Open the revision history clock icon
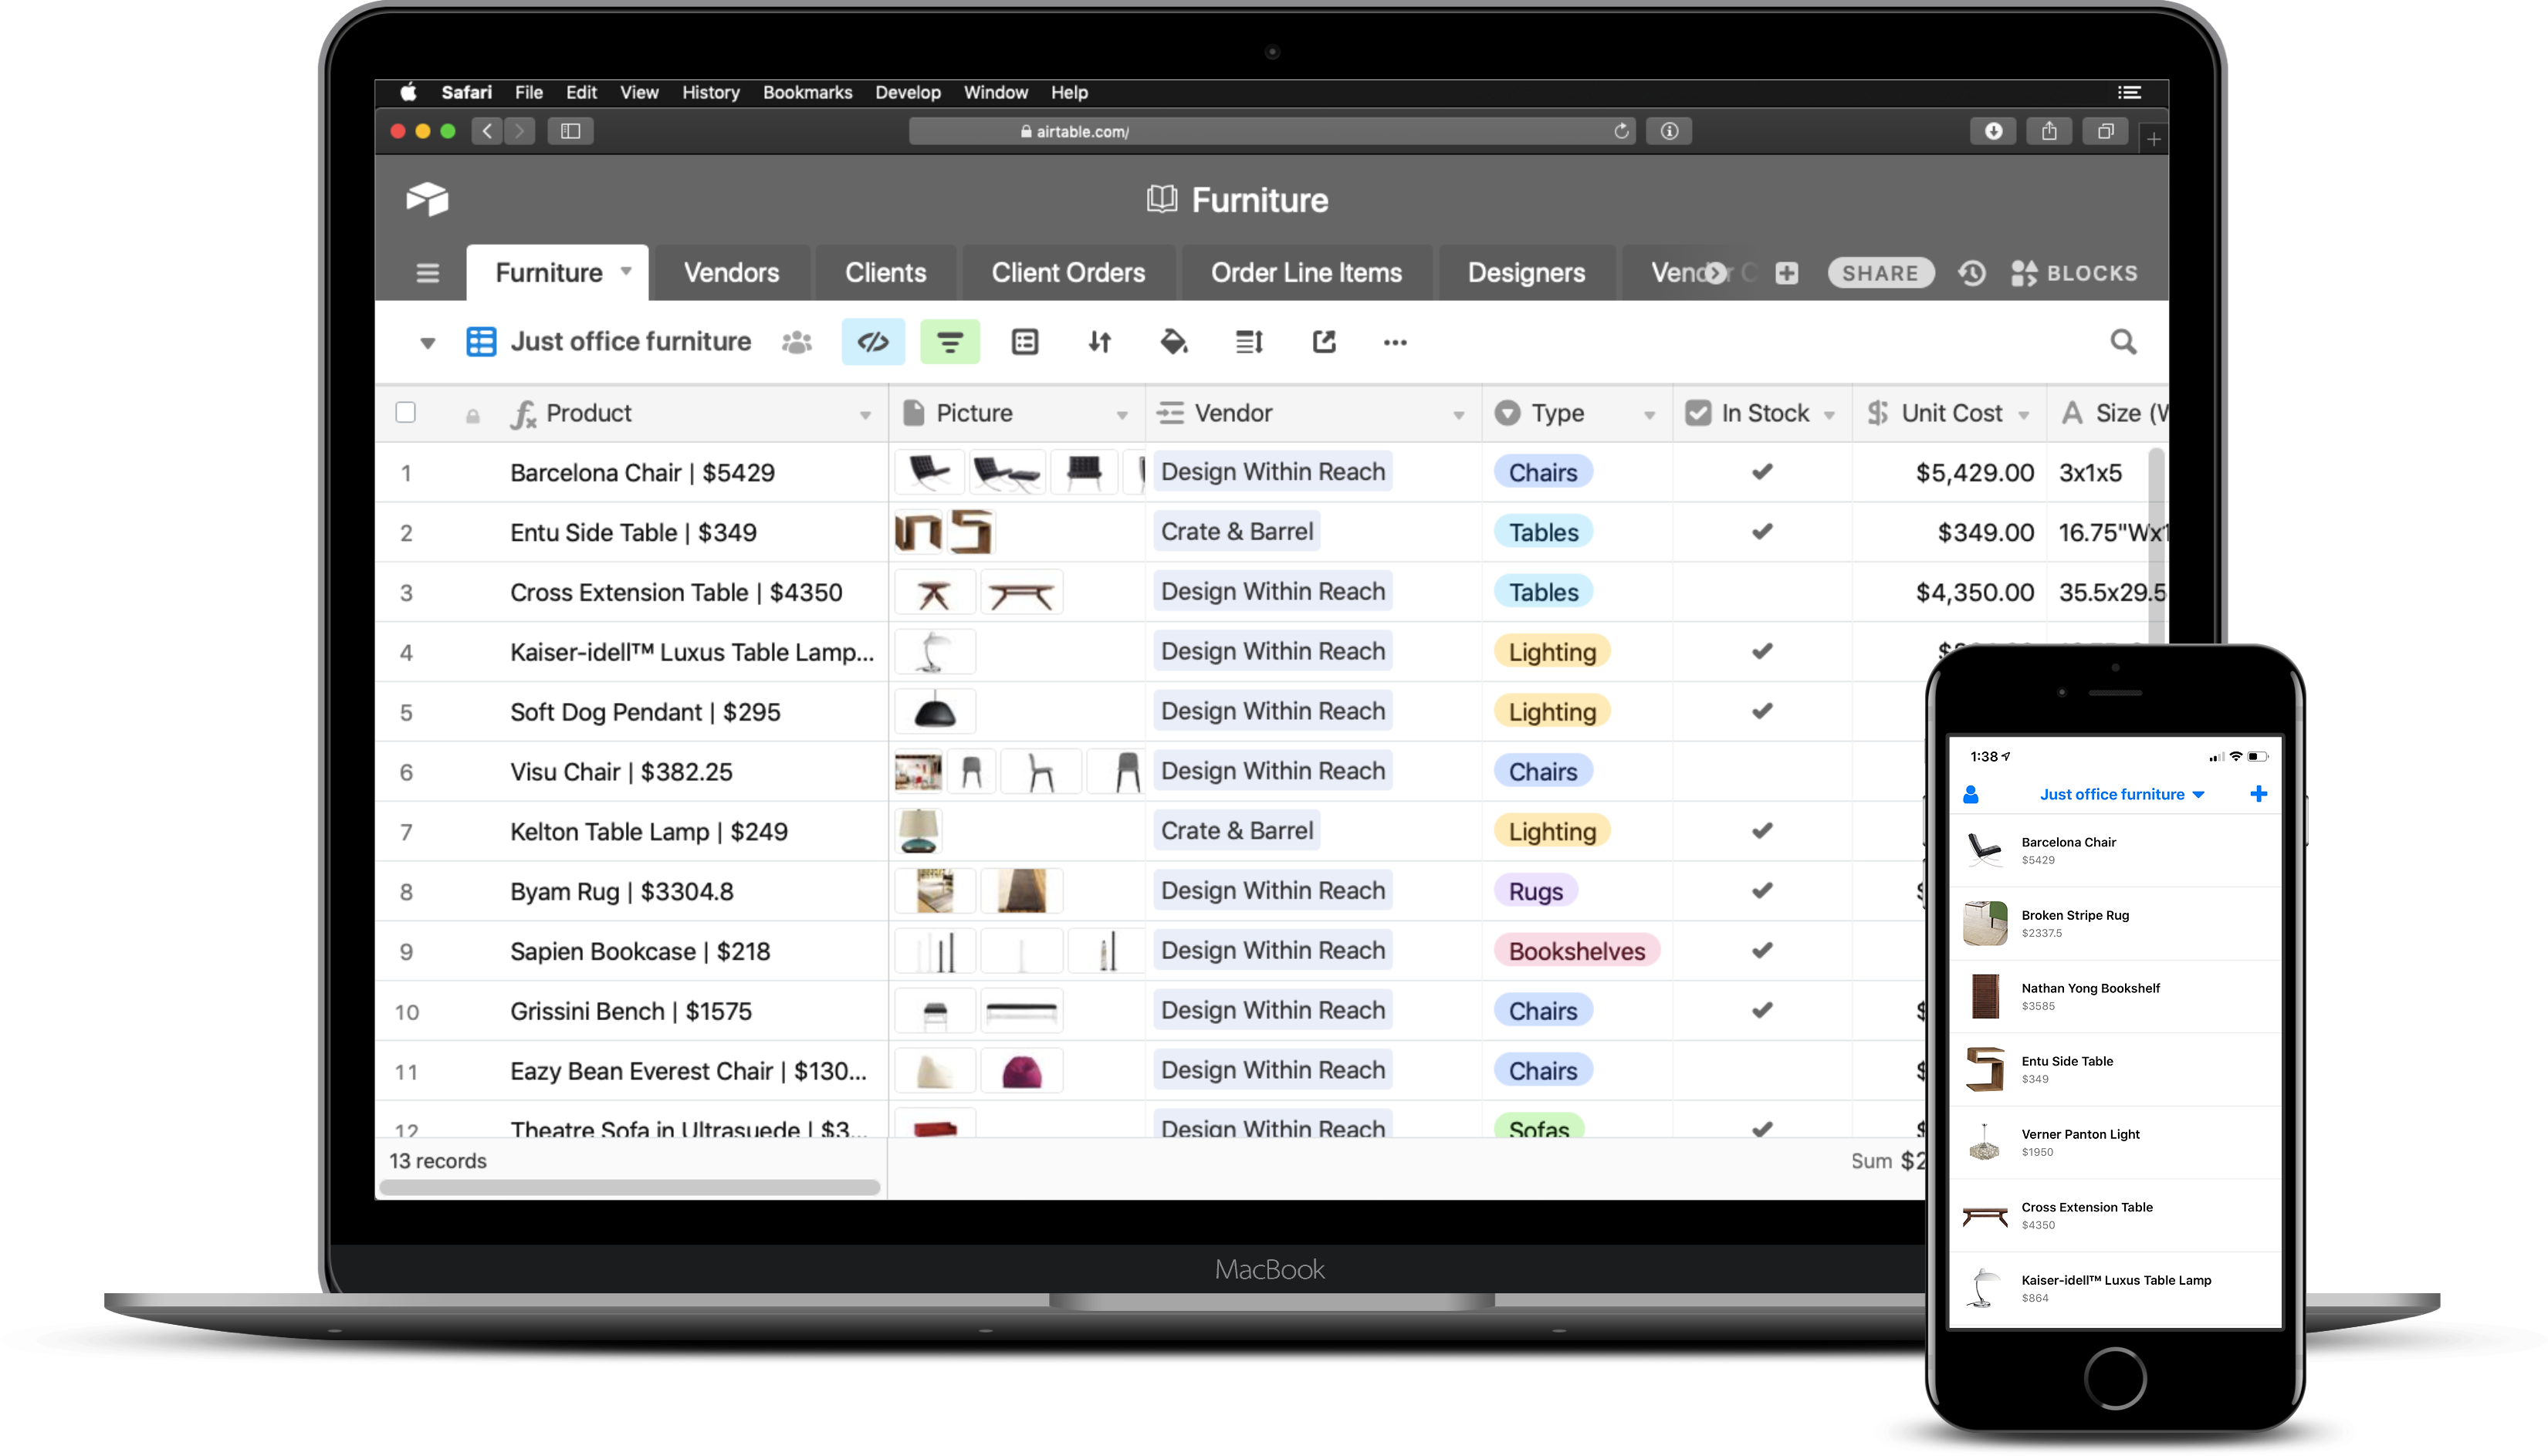 coord(1971,273)
